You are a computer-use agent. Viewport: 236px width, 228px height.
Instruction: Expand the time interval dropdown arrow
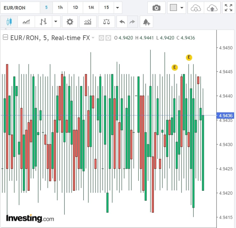point(118,8)
